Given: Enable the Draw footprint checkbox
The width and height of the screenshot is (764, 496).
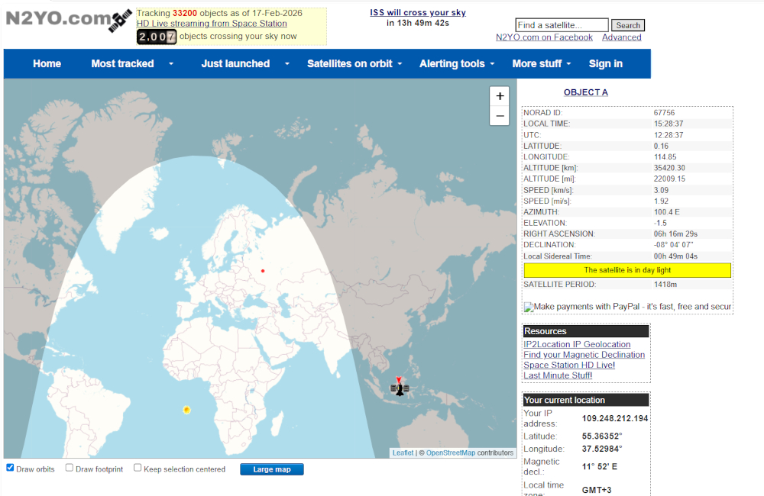Looking at the screenshot, I should [70, 468].
